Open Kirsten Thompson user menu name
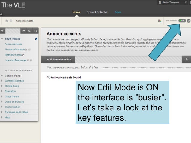191x143 pixels. [171, 2]
